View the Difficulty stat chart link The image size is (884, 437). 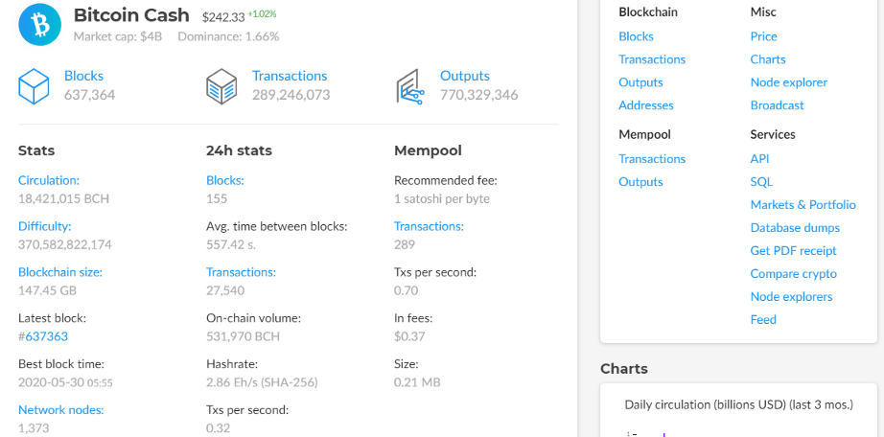point(45,226)
